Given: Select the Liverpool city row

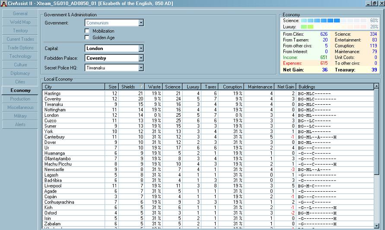Looking at the screenshot, I should (x=208, y=186).
